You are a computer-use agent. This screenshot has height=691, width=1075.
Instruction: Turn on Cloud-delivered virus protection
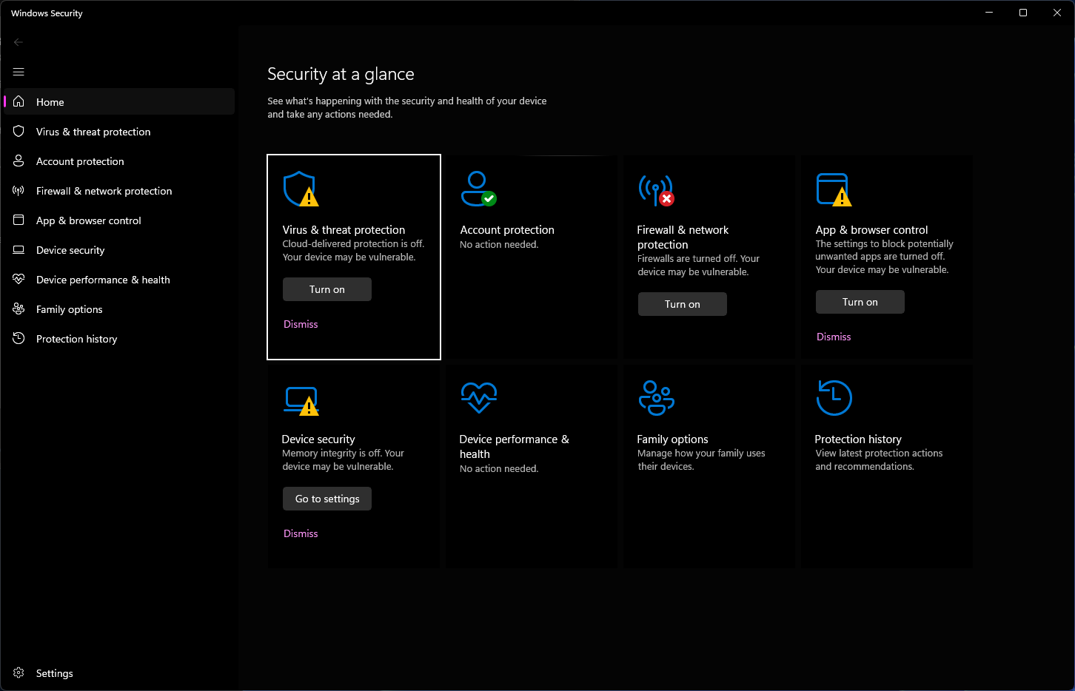(327, 289)
